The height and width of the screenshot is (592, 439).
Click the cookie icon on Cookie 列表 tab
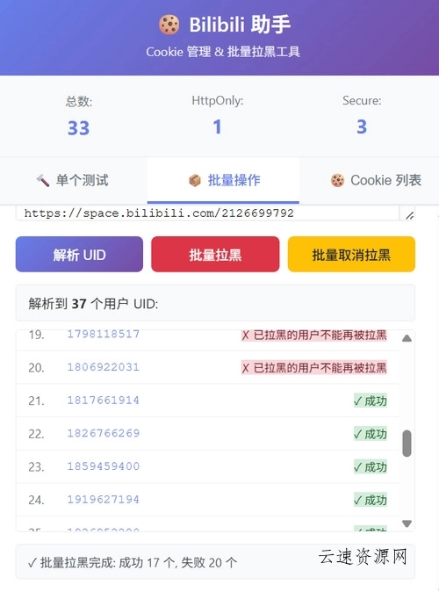click(337, 180)
